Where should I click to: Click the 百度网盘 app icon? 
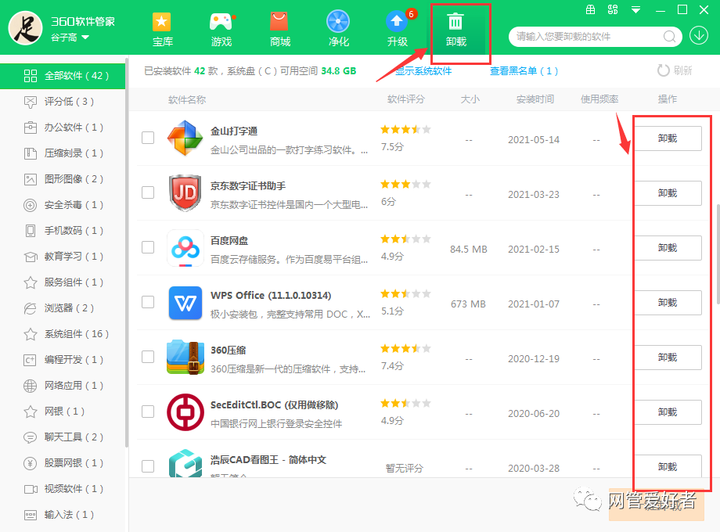(x=185, y=248)
